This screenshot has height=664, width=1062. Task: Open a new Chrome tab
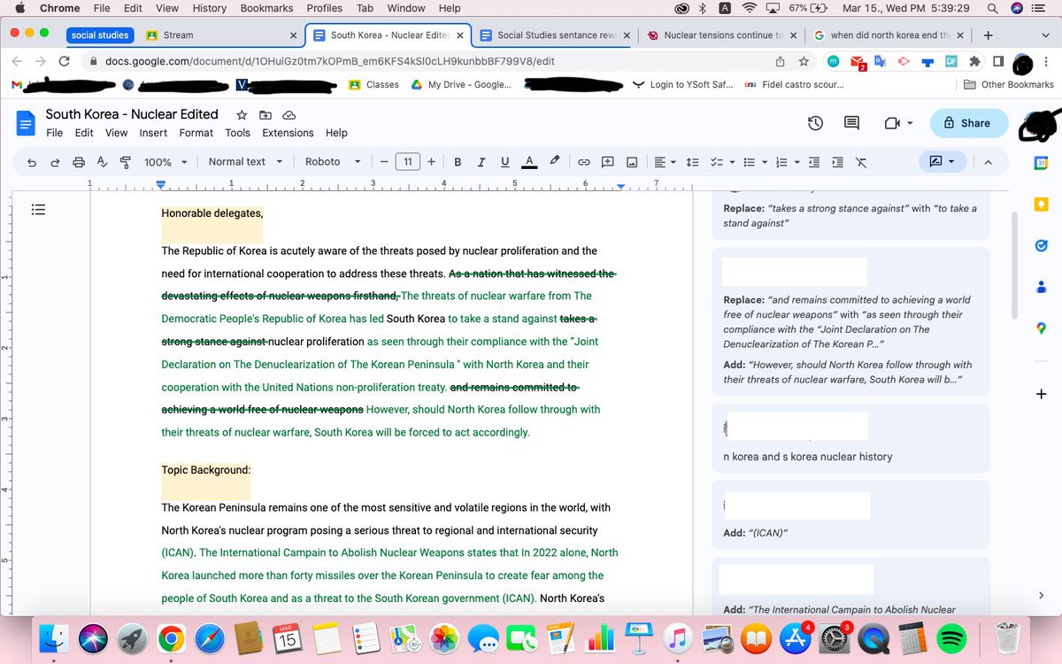click(x=988, y=35)
